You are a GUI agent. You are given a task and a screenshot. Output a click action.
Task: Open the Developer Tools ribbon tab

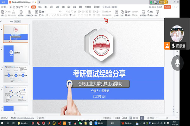pos(88,7)
